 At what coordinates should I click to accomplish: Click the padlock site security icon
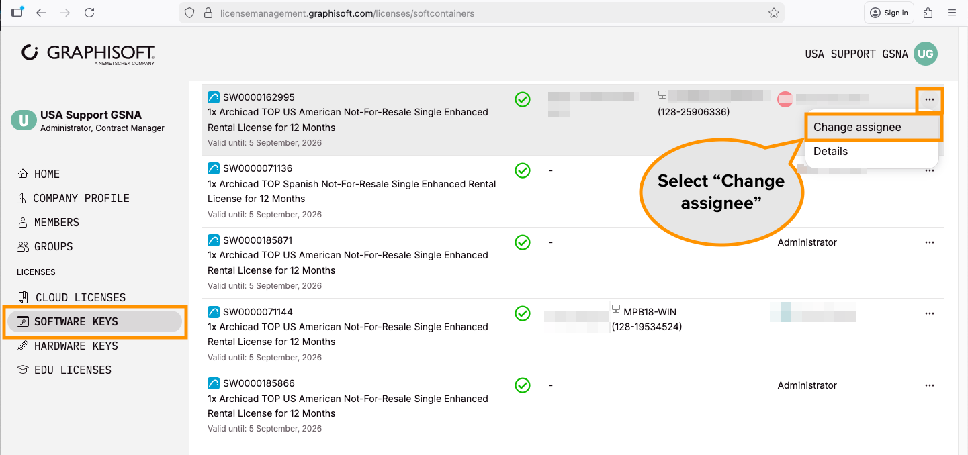(208, 13)
